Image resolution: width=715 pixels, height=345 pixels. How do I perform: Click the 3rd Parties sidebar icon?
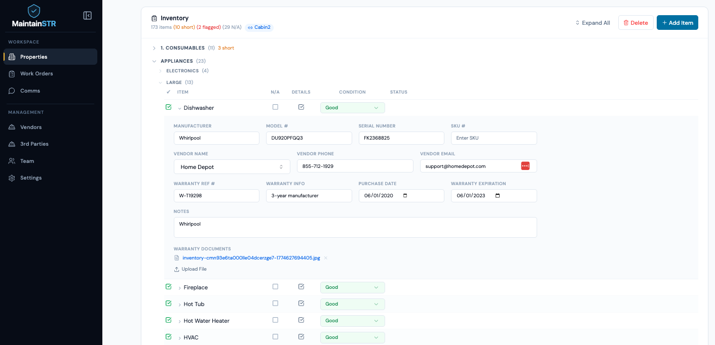coord(12,144)
